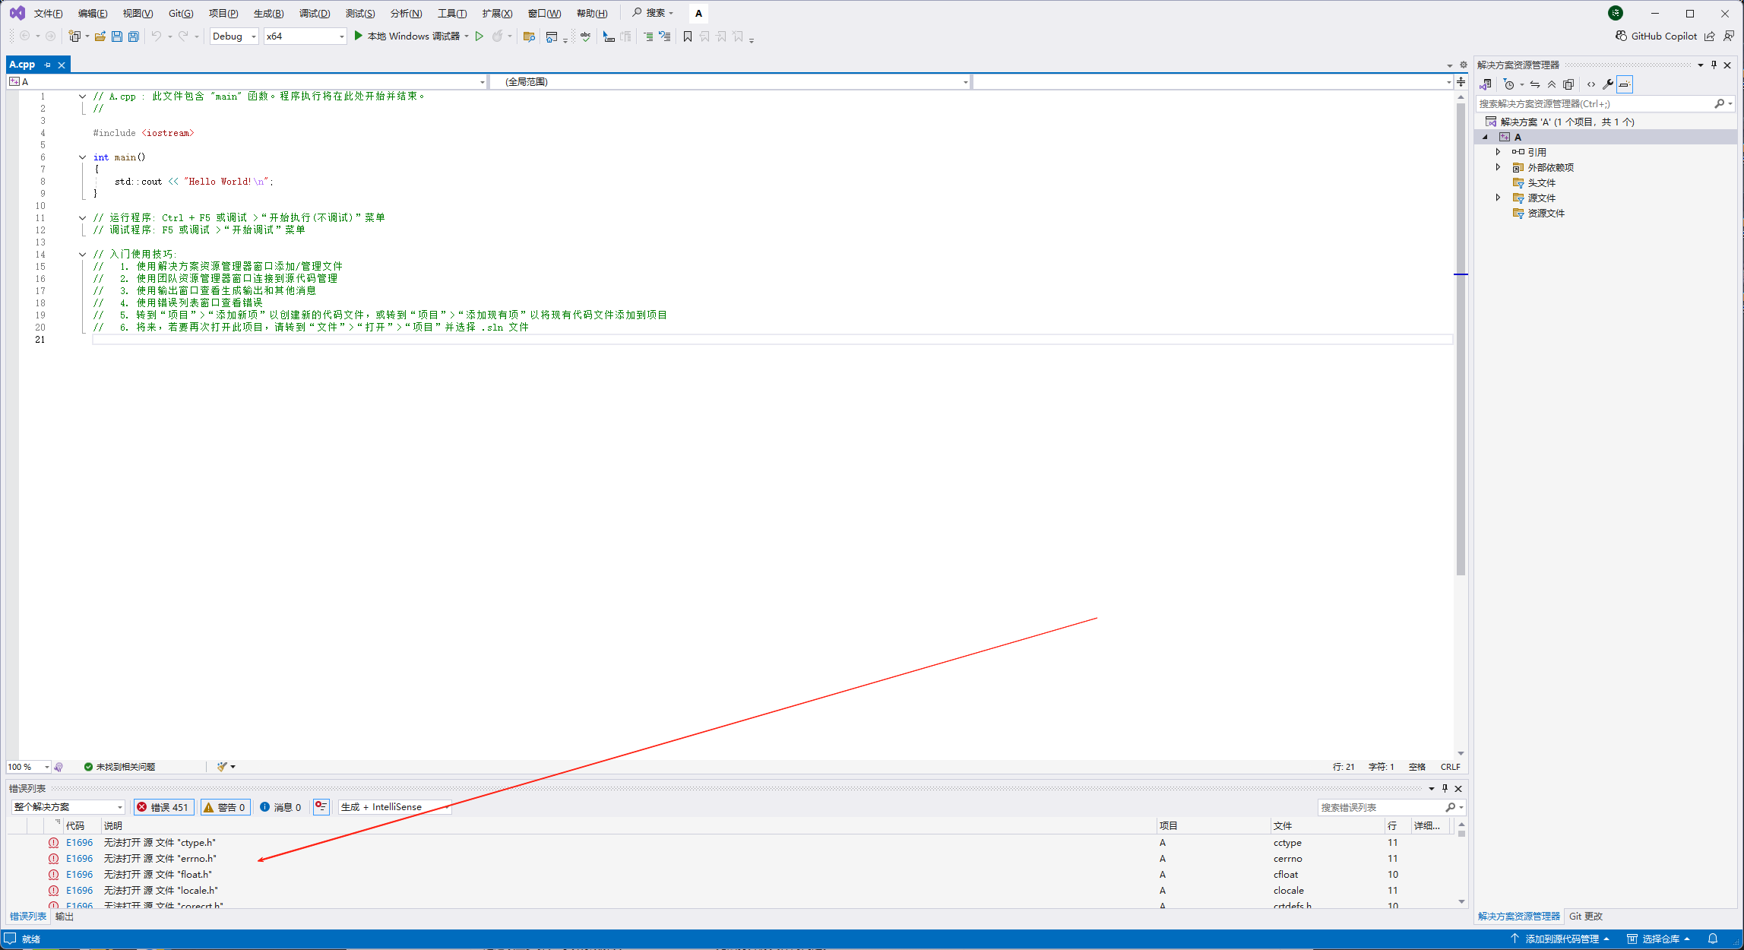Click the Save All toolbar icon
Viewport: 1744px width, 950px height.
pos(134,36)
